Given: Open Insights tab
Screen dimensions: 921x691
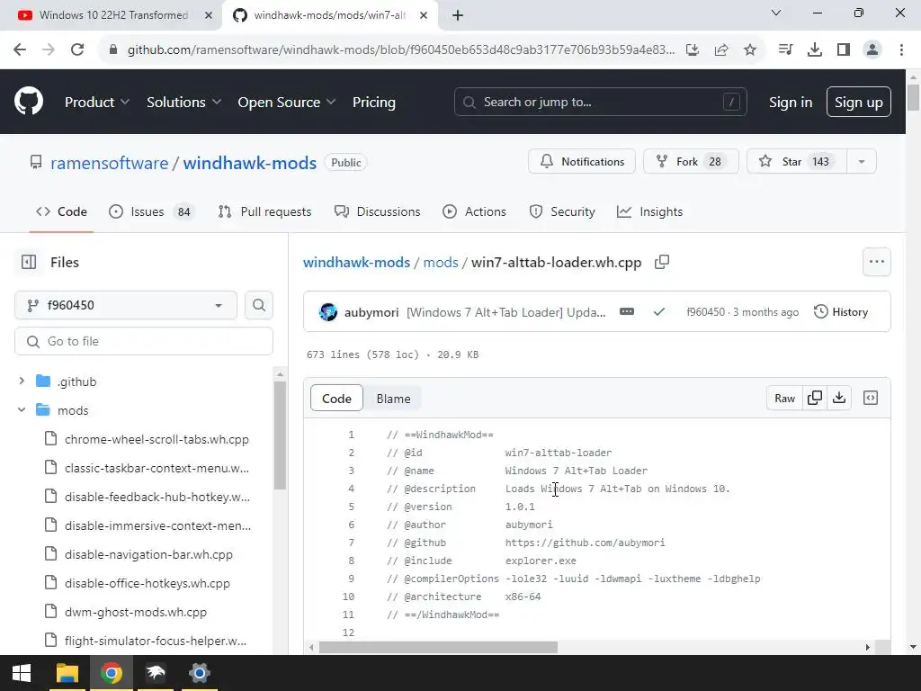Looking at the screenshot, I should click(649, 211).
